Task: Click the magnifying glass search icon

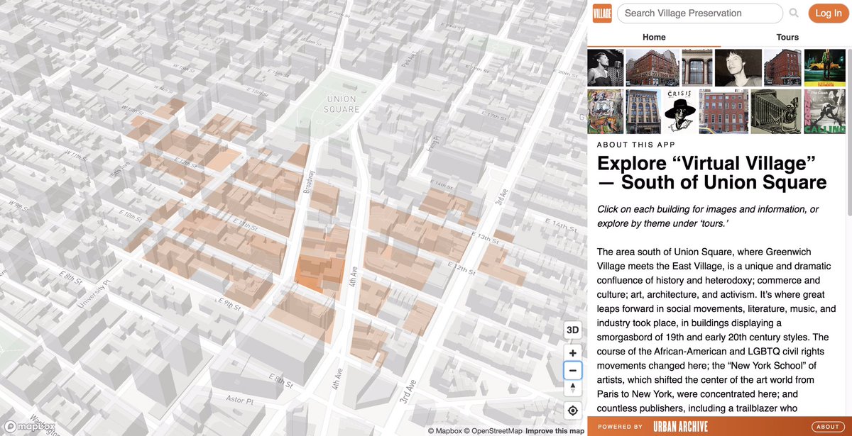Action: [x=794, y=13]
